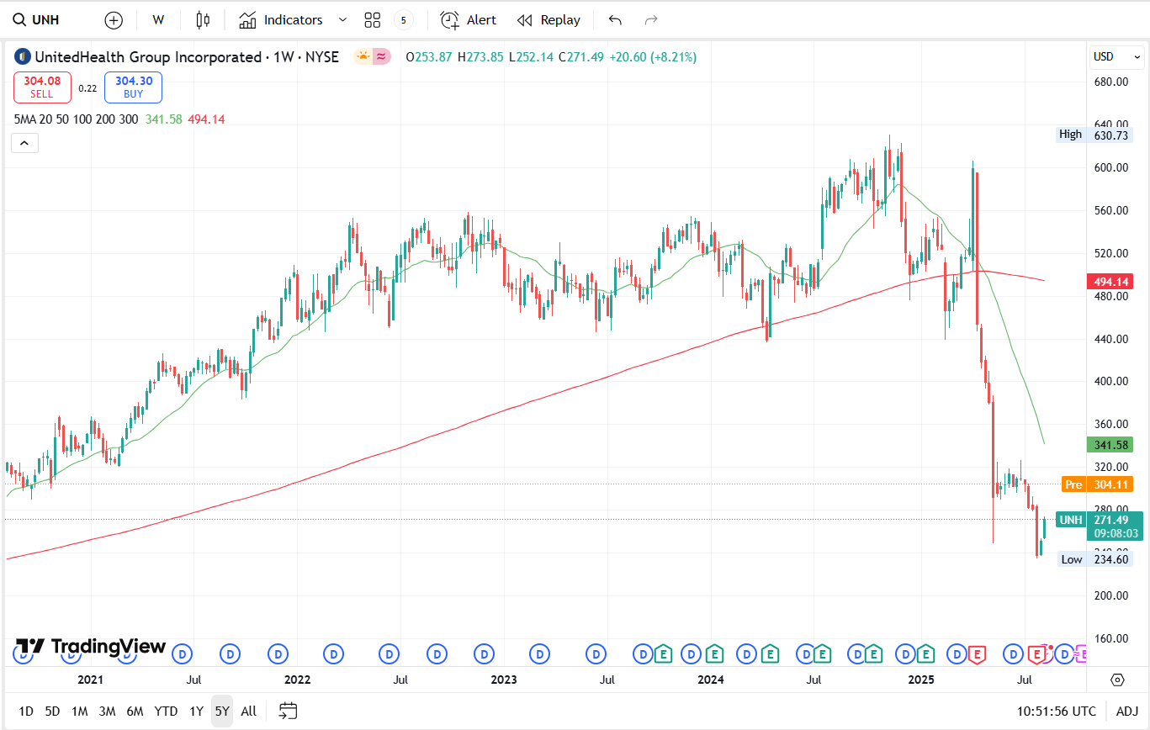Click the 2024 time axis label

tap(711, 680)
